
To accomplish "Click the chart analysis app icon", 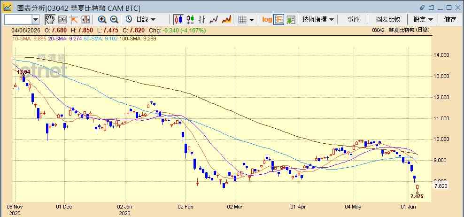I will tap(8, 8).
